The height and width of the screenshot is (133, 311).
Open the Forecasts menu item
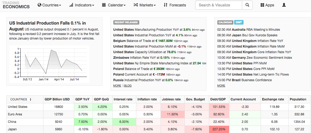[175, 5]
